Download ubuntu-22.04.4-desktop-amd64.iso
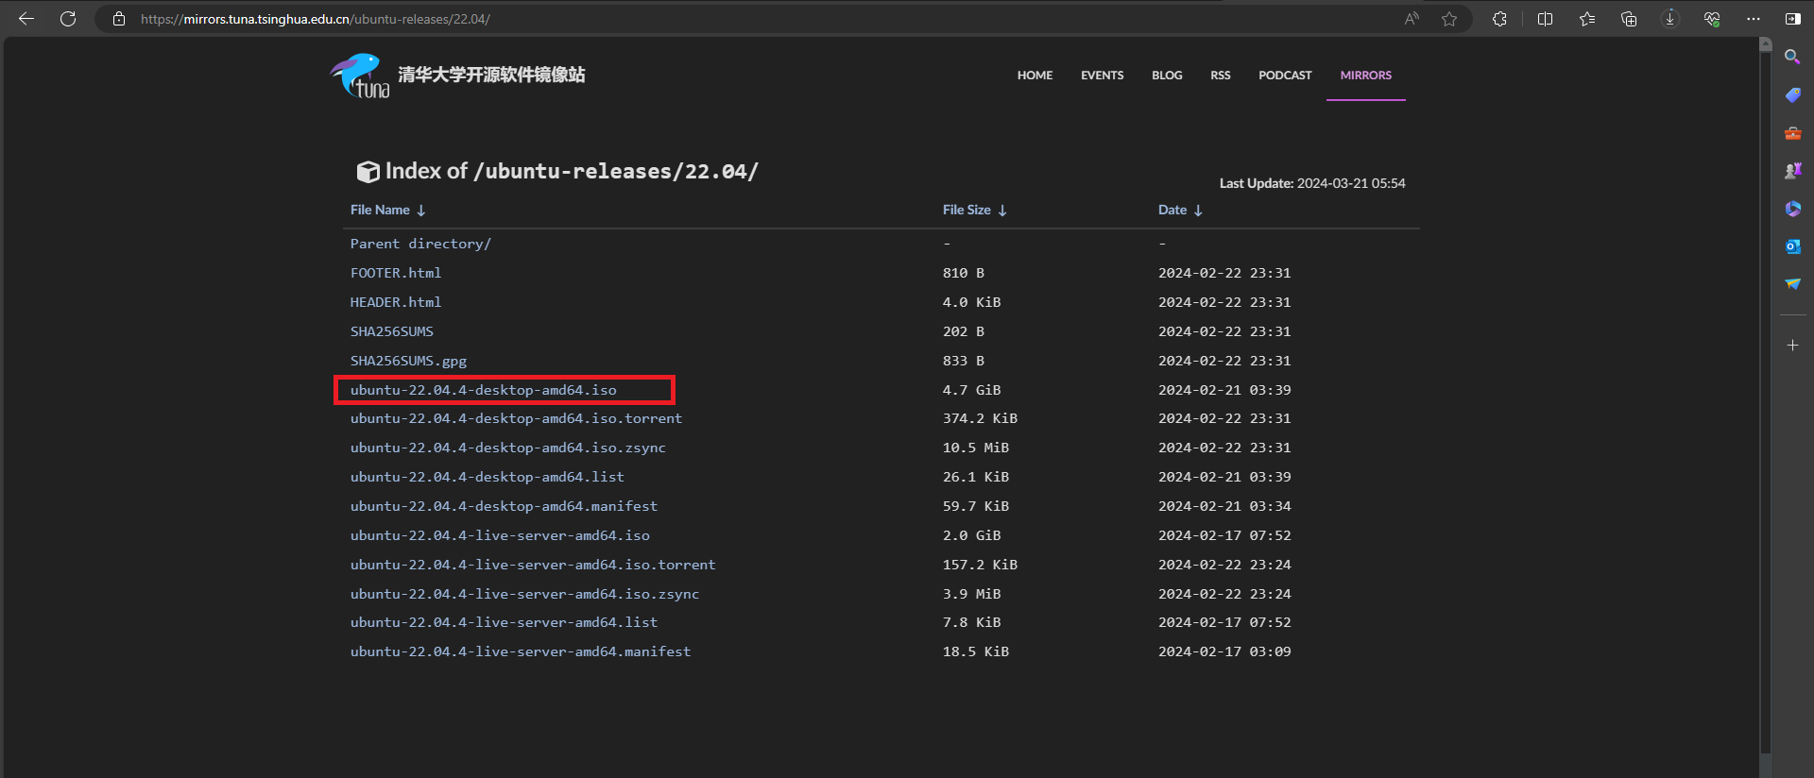The width and height of the screenshot is (1814, 778). click(483, 390)
